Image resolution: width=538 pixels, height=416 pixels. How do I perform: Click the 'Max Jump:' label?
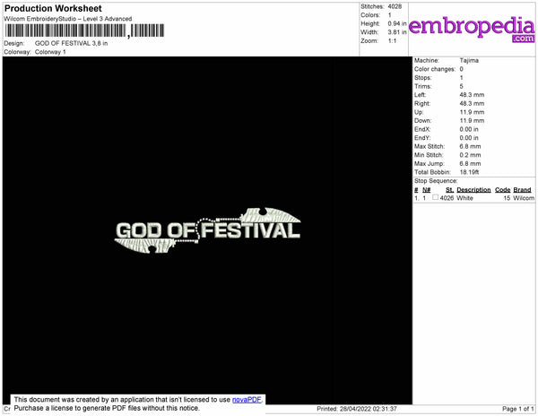click(429, 163)
